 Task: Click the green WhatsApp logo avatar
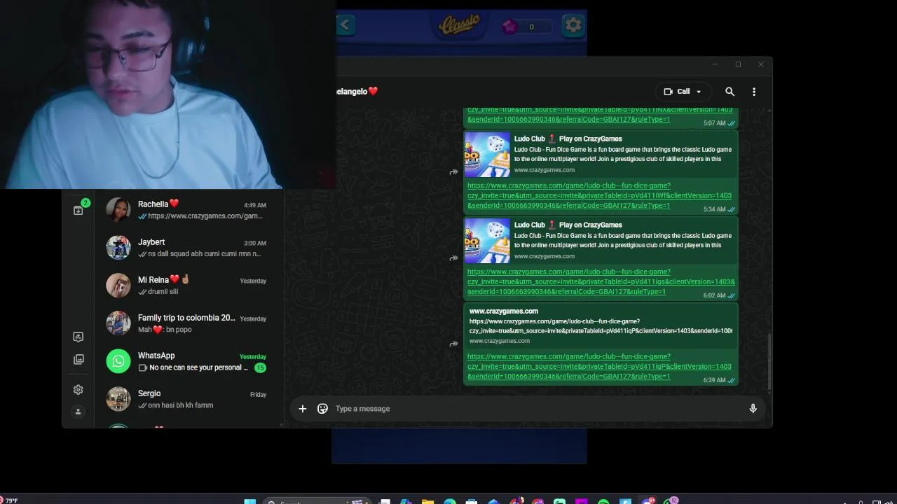(x=118, y=360)
